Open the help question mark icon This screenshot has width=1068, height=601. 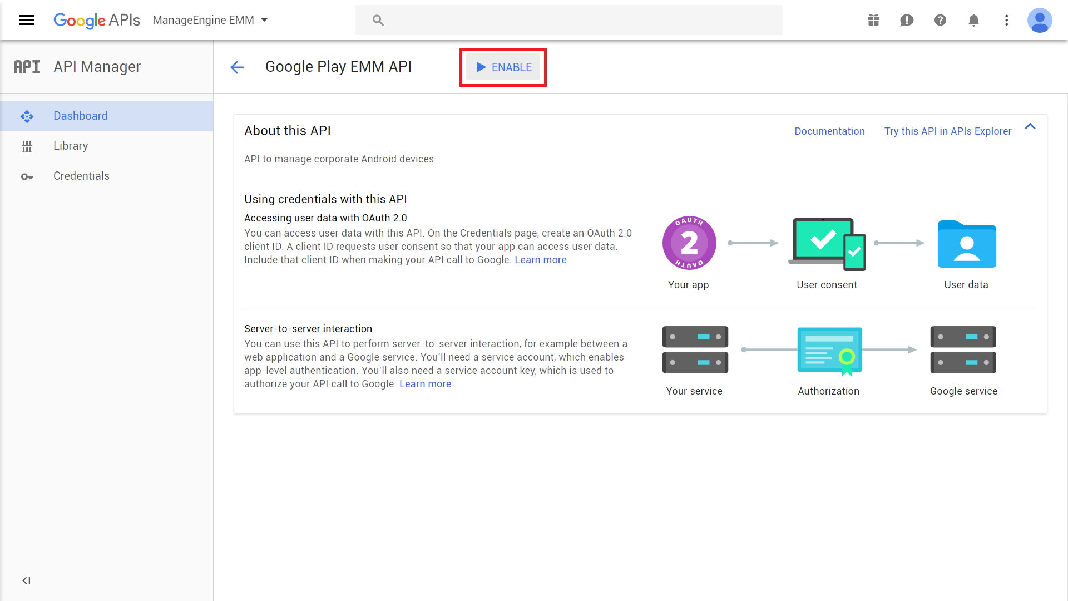tap(940, 21)
